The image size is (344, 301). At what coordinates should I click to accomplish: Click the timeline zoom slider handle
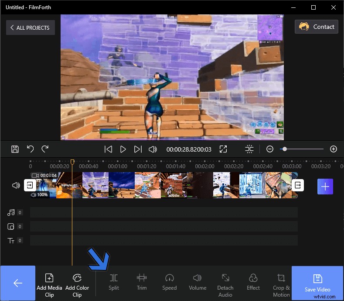pyautogui.click(x=285, y=149)
